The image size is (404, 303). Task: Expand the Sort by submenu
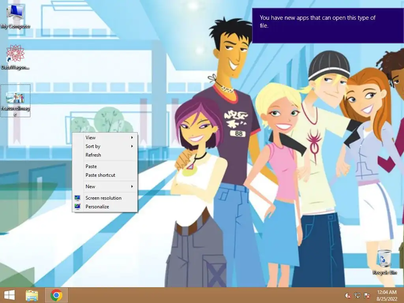(105, 146)
